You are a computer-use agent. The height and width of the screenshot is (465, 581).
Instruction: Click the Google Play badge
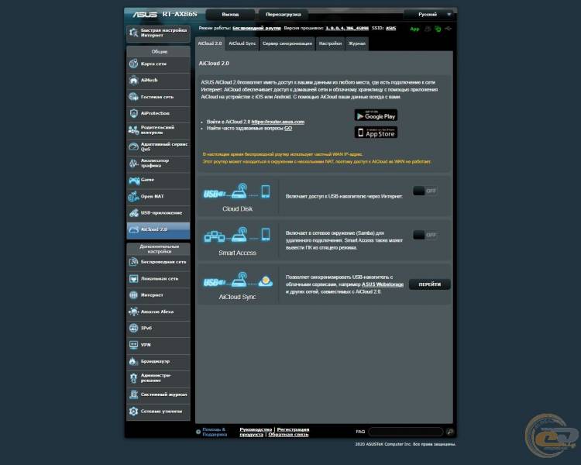coord(376,115)
